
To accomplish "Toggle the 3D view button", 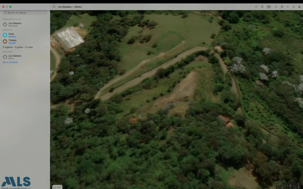I will [x=269, y=6].
